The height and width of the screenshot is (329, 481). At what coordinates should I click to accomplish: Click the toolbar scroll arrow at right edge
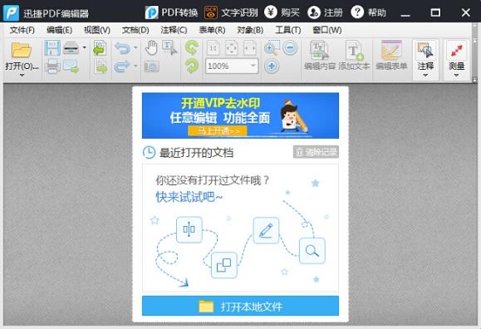(x=475, y=79)
